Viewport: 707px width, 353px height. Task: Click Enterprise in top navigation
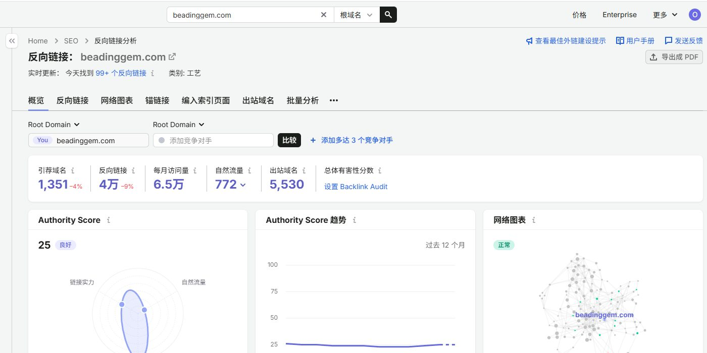coord(620,15)
